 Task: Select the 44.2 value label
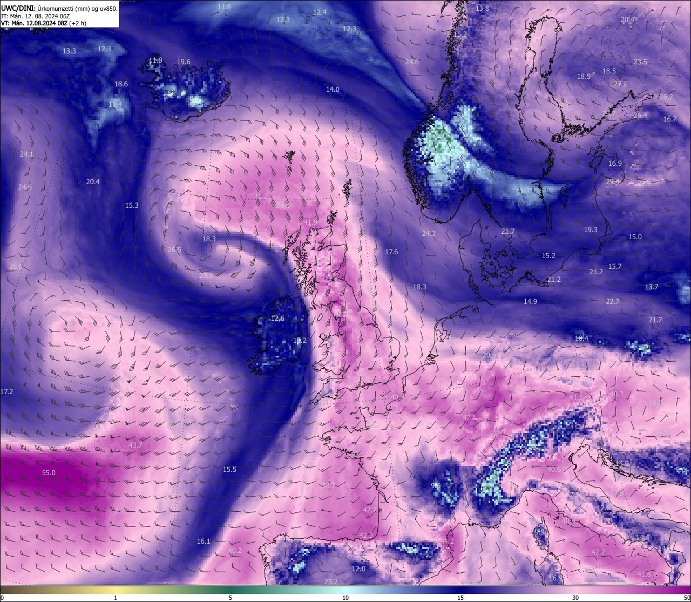446,541
